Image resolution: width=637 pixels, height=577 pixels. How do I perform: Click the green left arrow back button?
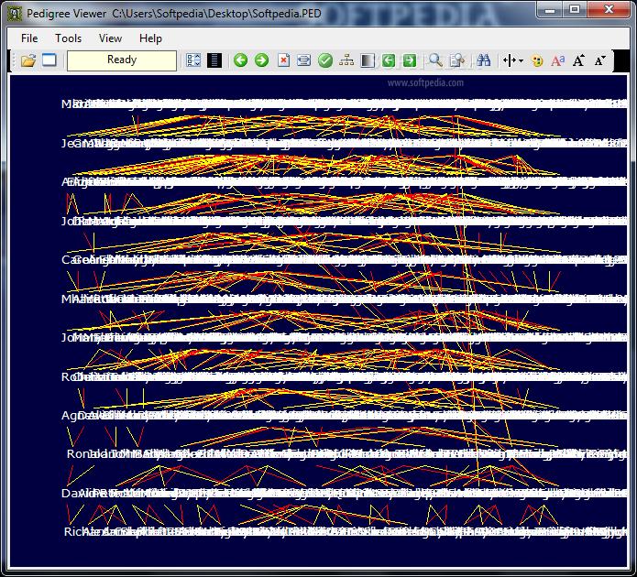(240, 60)
